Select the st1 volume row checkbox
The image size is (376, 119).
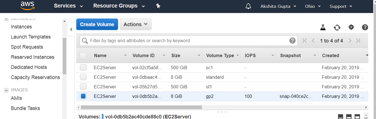click(x=83, y=87)
